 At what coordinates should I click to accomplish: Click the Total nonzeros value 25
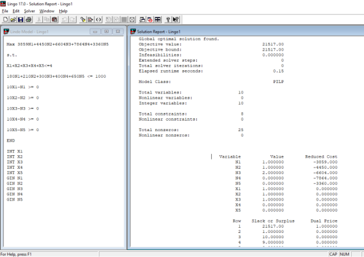240,130
